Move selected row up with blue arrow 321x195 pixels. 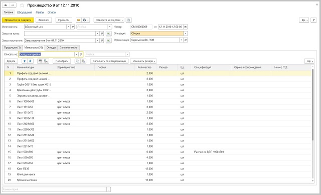click(x=25, y=61)
